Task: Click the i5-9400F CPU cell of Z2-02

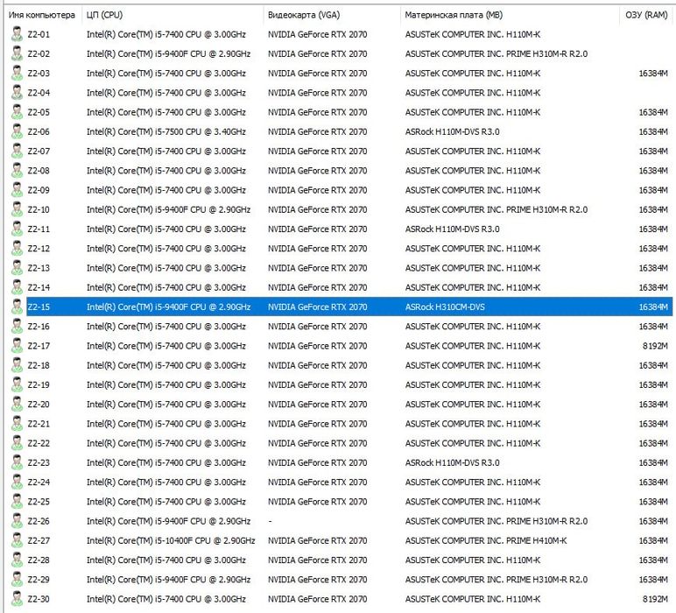Action: pyautogui.click(x=168, y=53)
